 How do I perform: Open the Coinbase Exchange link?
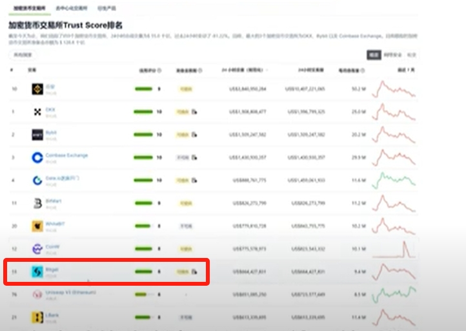[x=66, y=155]
